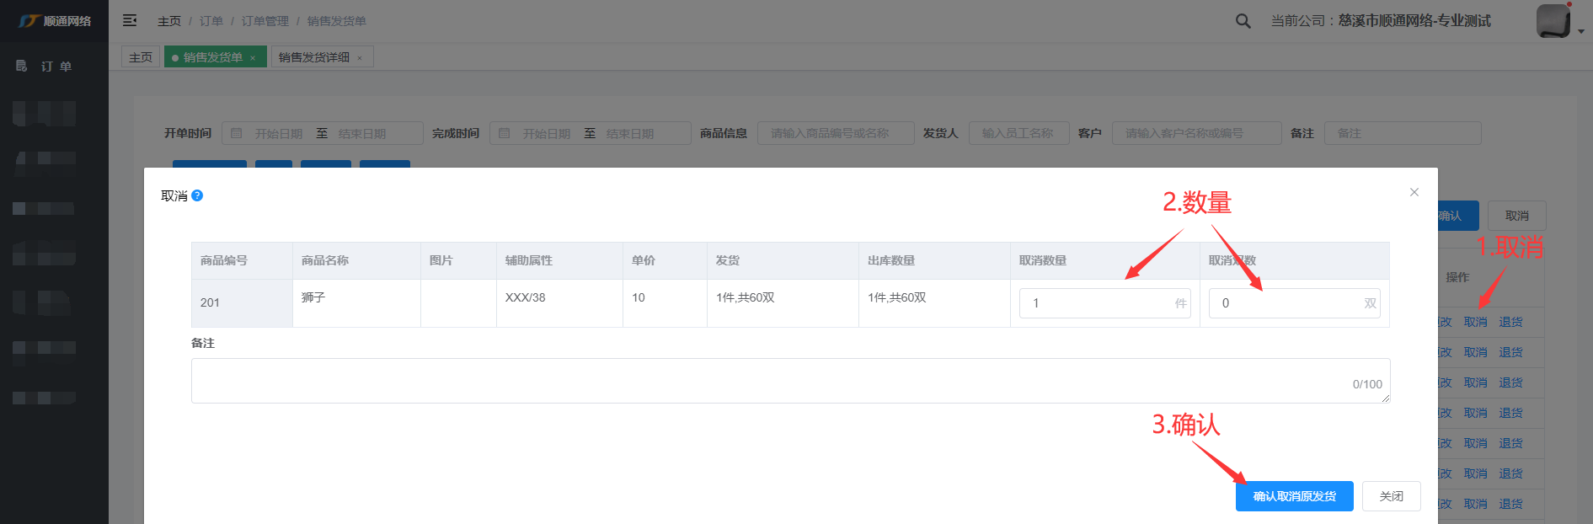The width and height of the screenshot is (1593, 524).
Task: Click the 商品信息 search input
Action: tap(835, 133)
